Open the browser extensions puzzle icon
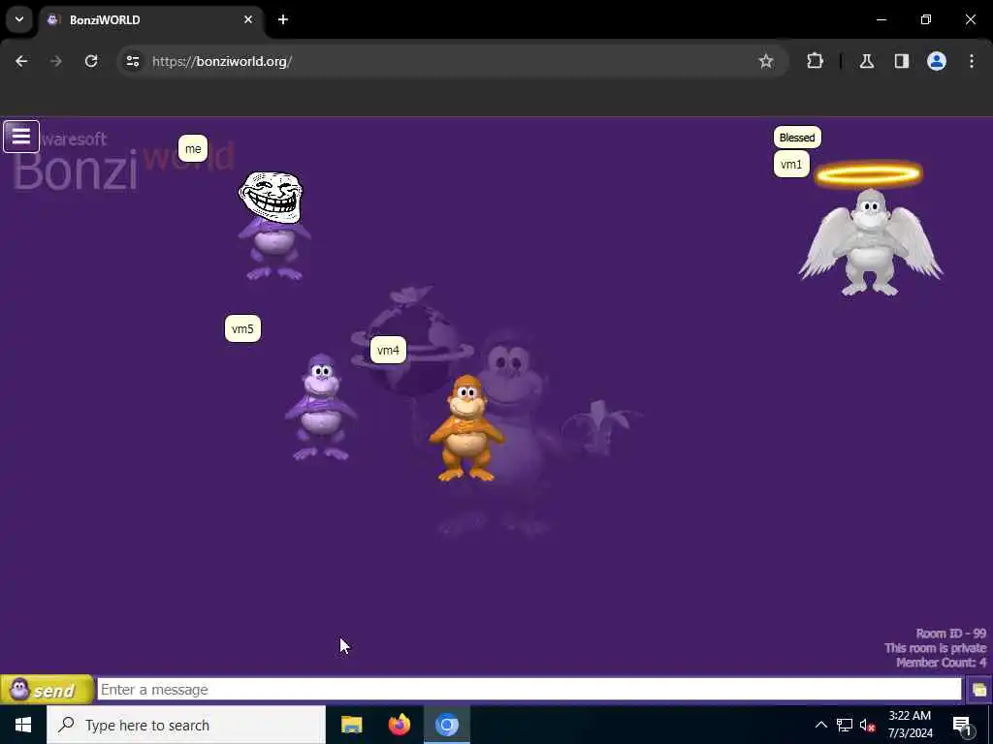993x744 pixels. coord(815,61)
